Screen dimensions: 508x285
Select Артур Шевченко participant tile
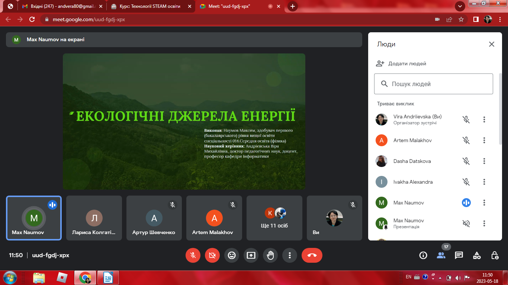pyautogui.click(x=154, y=218)
